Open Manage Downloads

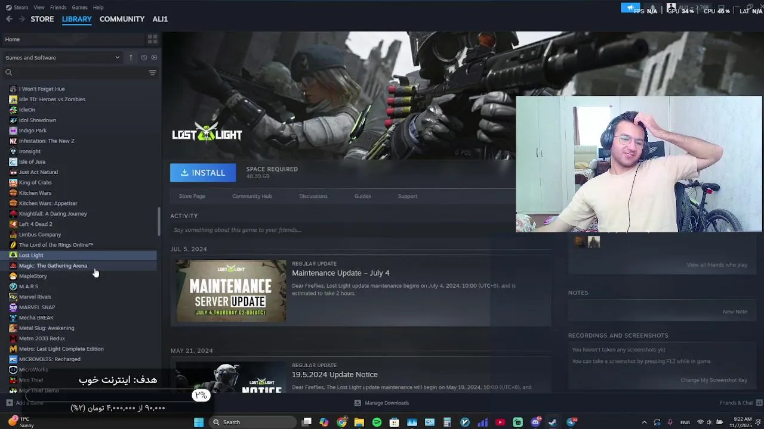[381, 403]
